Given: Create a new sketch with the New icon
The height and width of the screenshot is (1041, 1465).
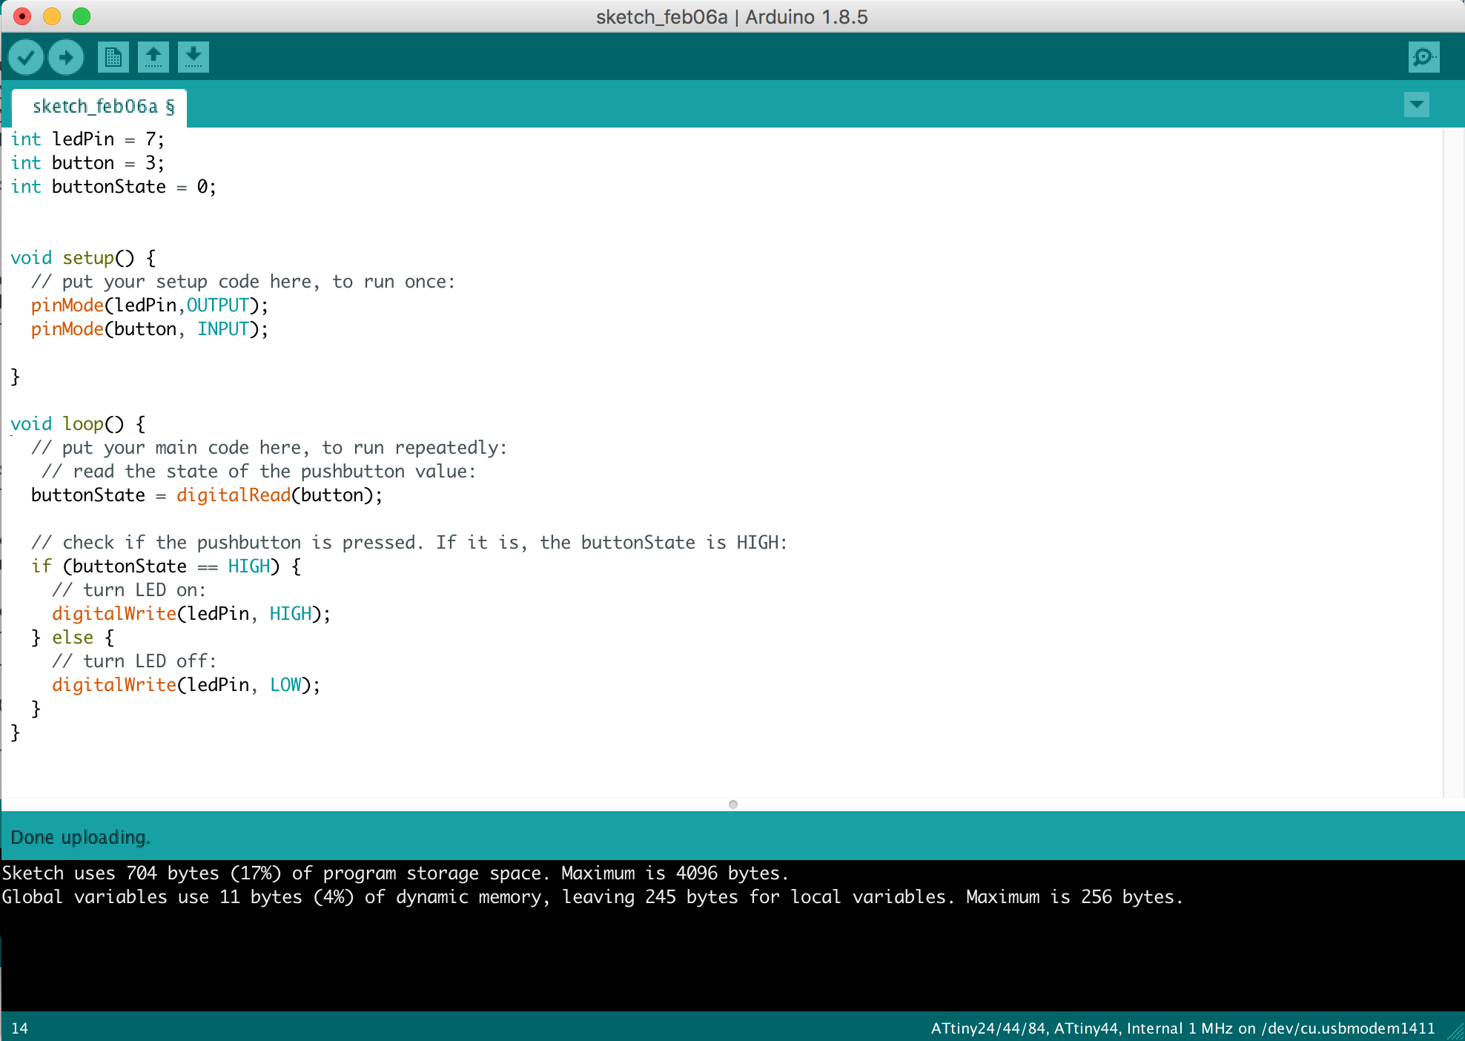Looking at the screenshot, I should coord(113,57).
